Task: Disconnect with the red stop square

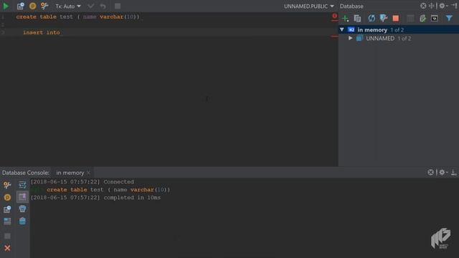Action: click(396, 19)
